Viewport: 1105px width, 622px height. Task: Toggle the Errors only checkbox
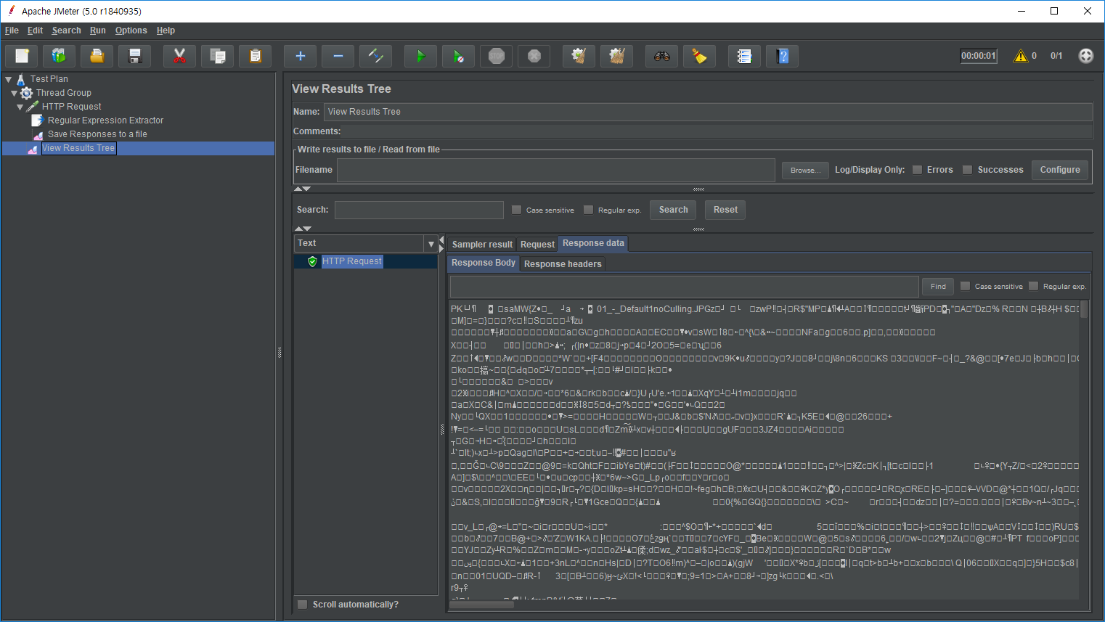[x=918, y=170]
